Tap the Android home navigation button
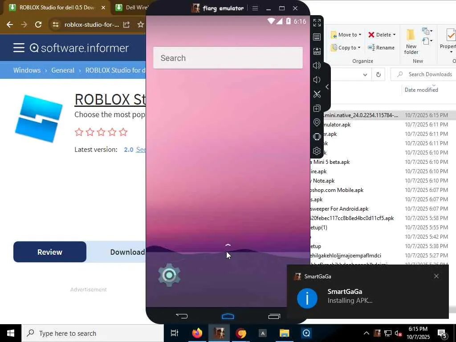 click(228, 316)
